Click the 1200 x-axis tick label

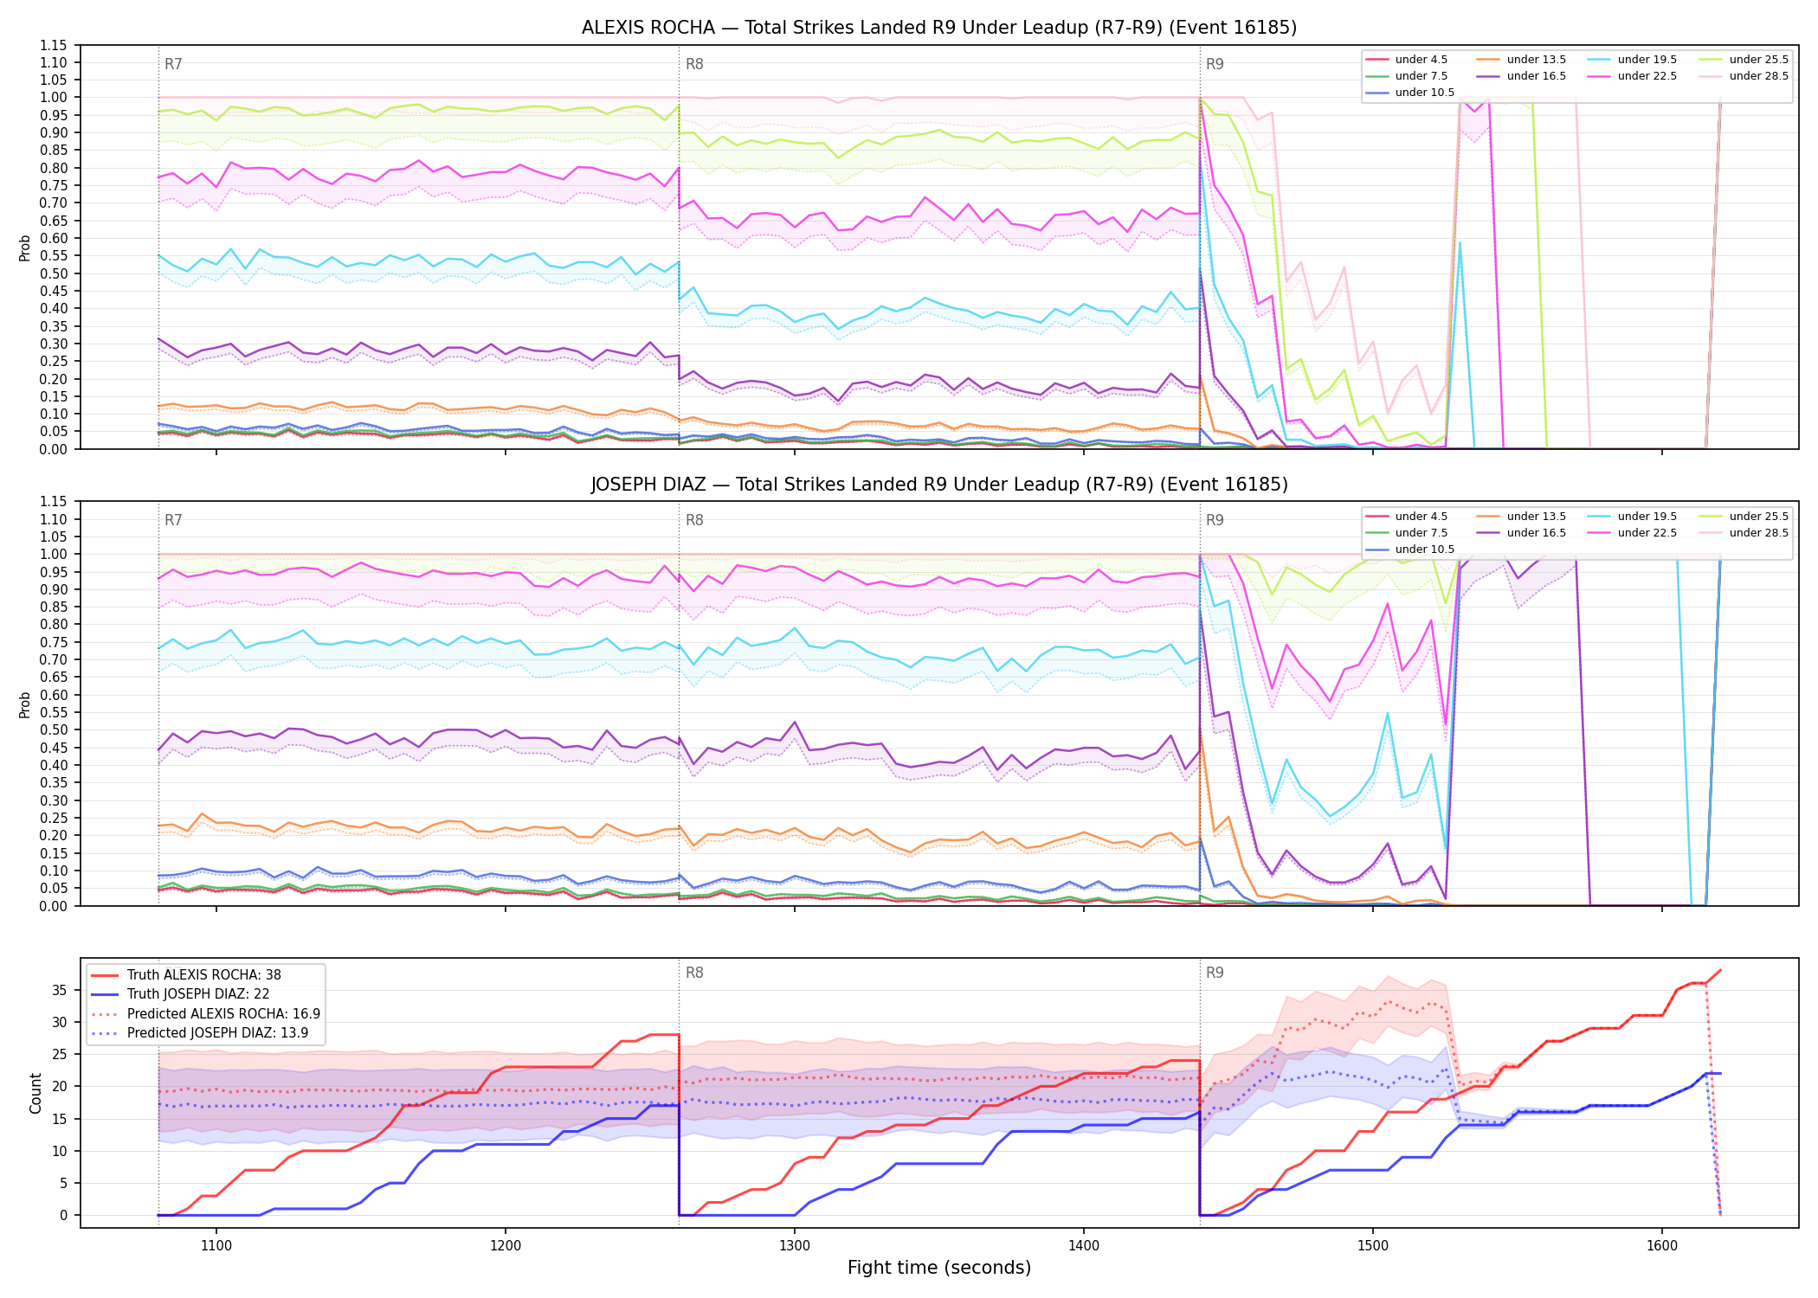pos(506,1246)
